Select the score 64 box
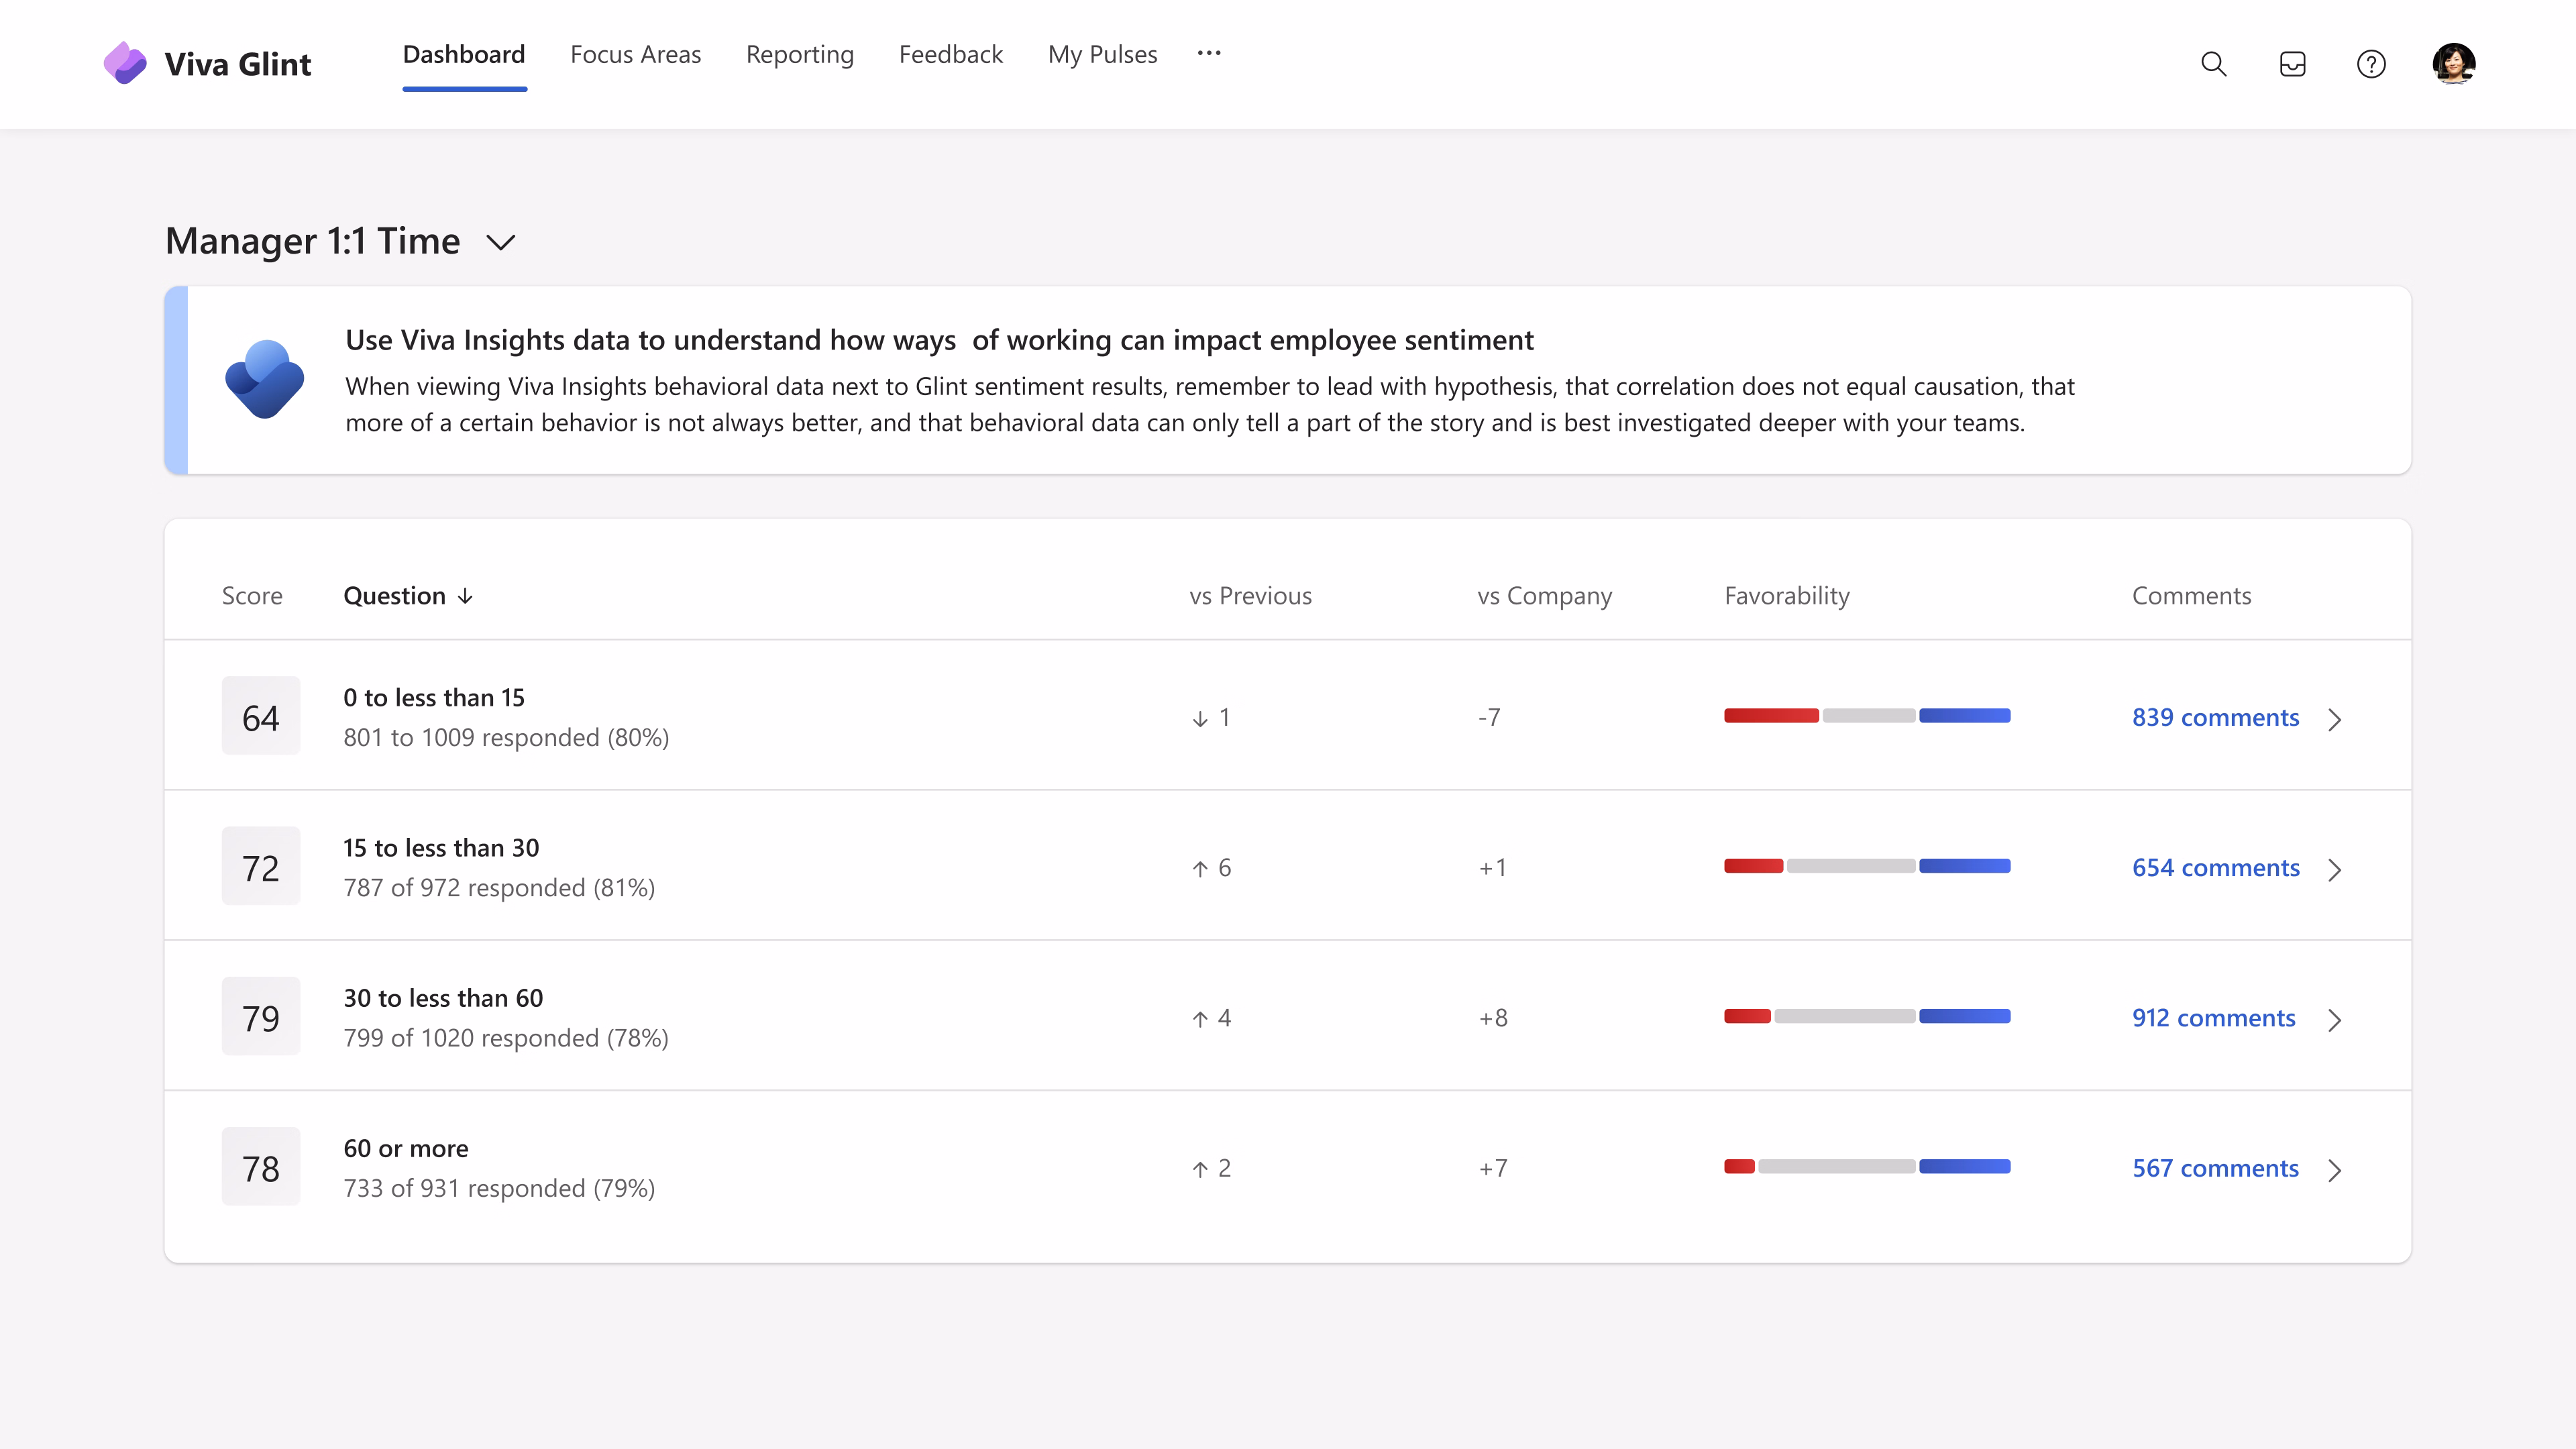 pyautogui.click(x=261, y=716)
